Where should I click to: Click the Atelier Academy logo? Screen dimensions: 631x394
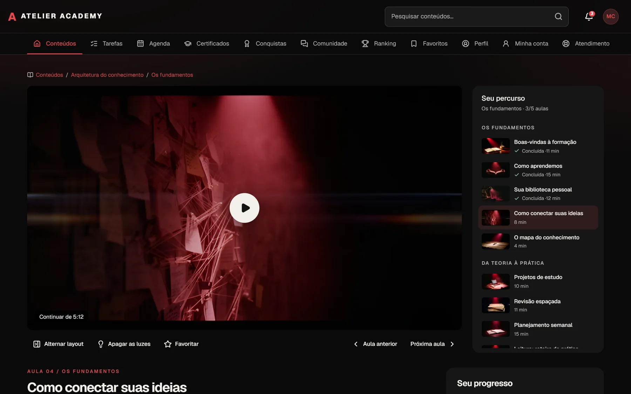[55, 16]
